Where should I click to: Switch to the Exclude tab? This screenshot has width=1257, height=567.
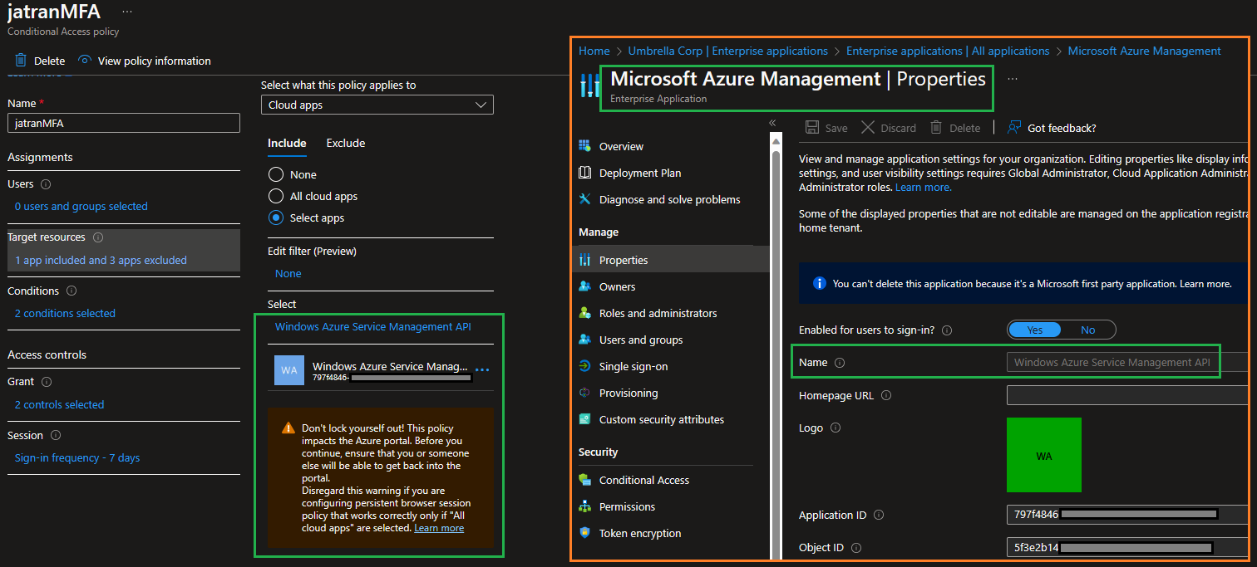click(346, 143)
